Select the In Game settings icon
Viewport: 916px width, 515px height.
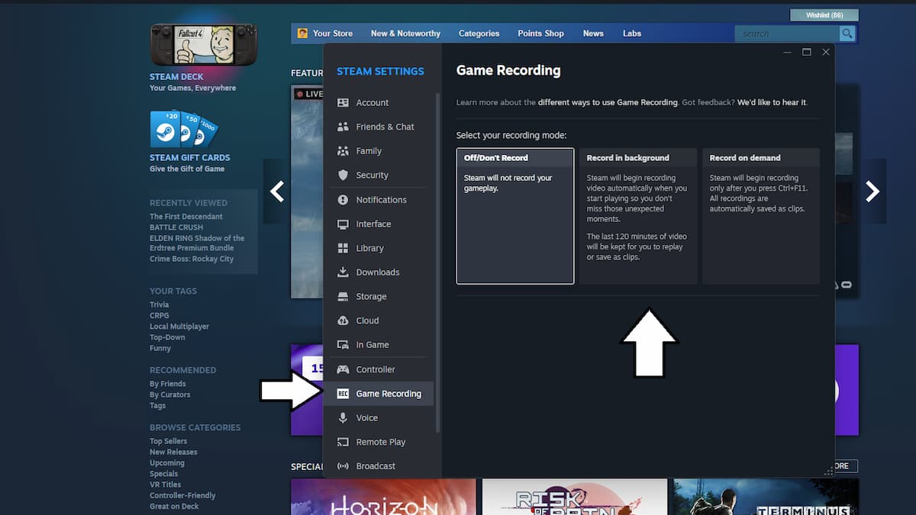344,345
